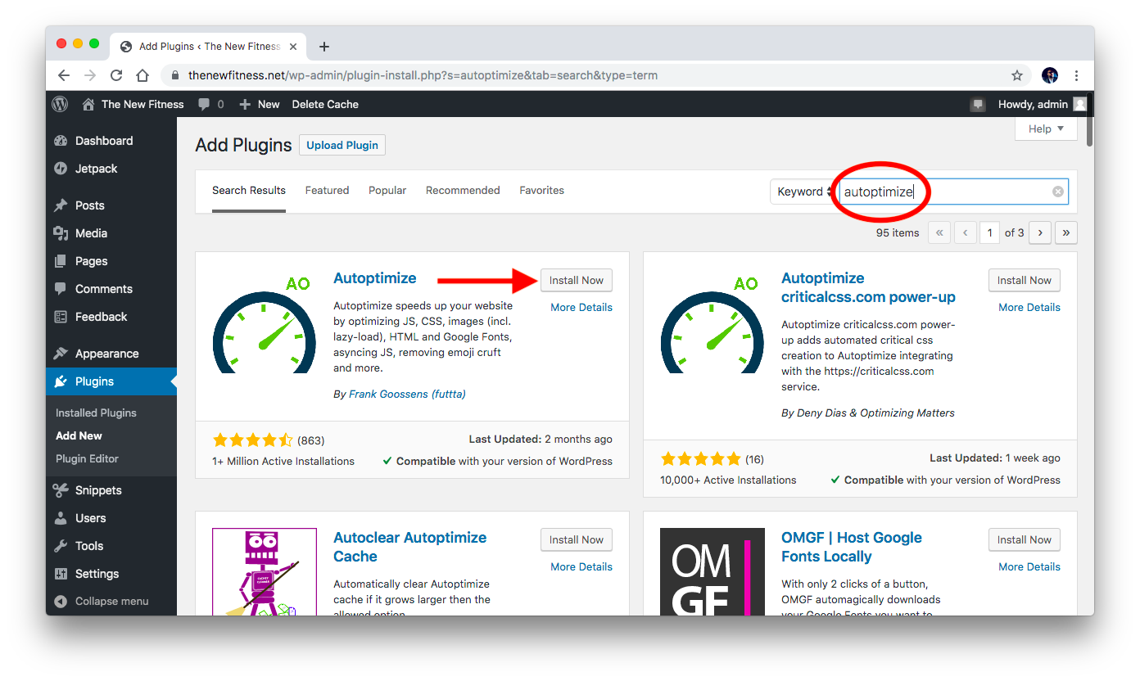The image size is (1140, 681).
Task: Go to first page of results
Action: (x=939, y=232)
